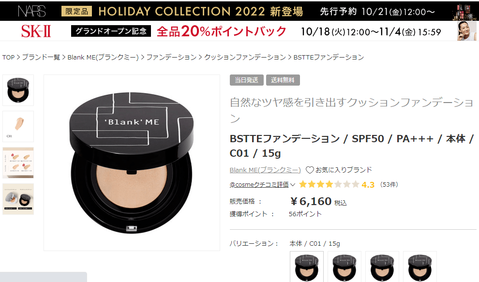This screenshot has height=282, width=479.
Task: Open the Blank ME(ブランクミー) brand link under title
Action: tap(265, 170)
